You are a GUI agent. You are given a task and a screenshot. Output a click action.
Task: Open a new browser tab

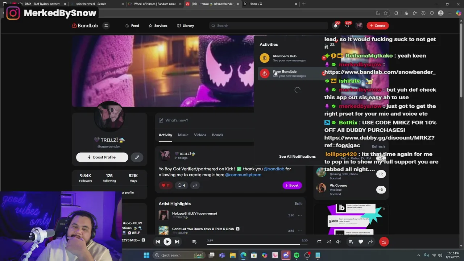304,4
